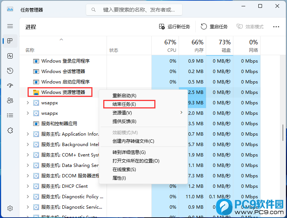Click gear icon of 服务主机: Diagnostic Policy

click(x=36, y=197)
